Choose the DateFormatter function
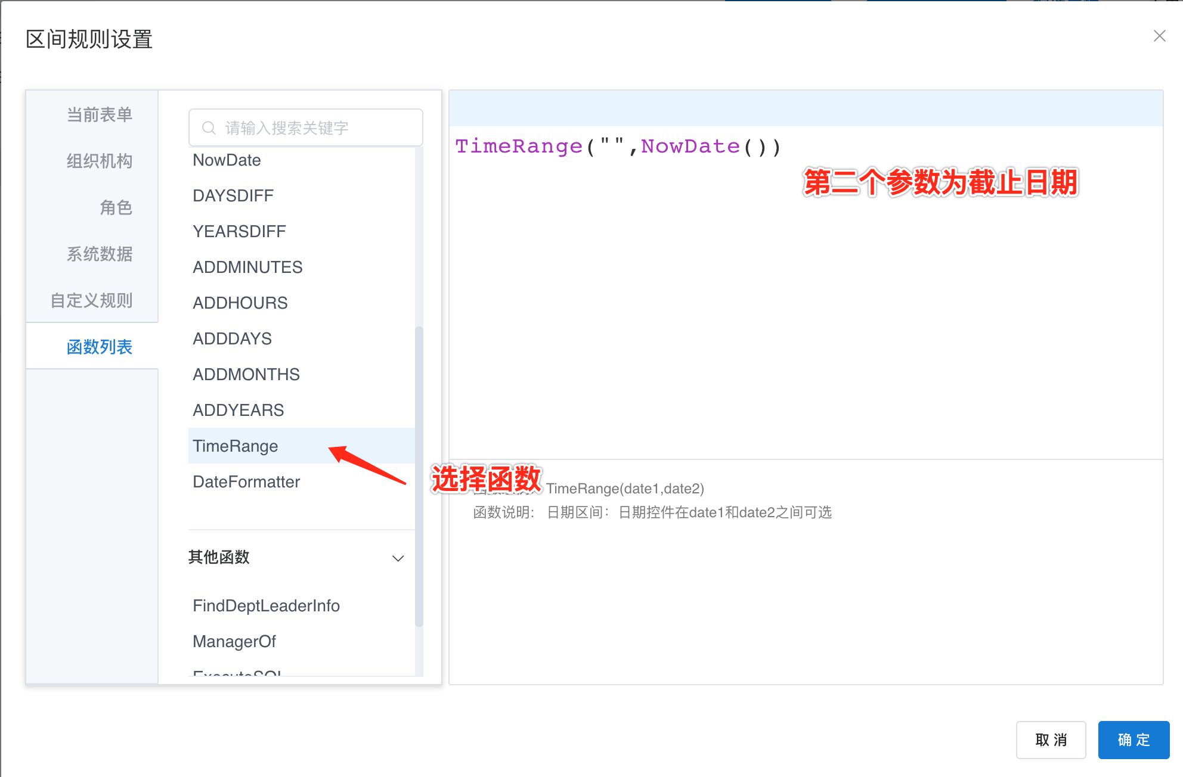The width and height of the screenshot is (1183, 777). click(246, 482)
